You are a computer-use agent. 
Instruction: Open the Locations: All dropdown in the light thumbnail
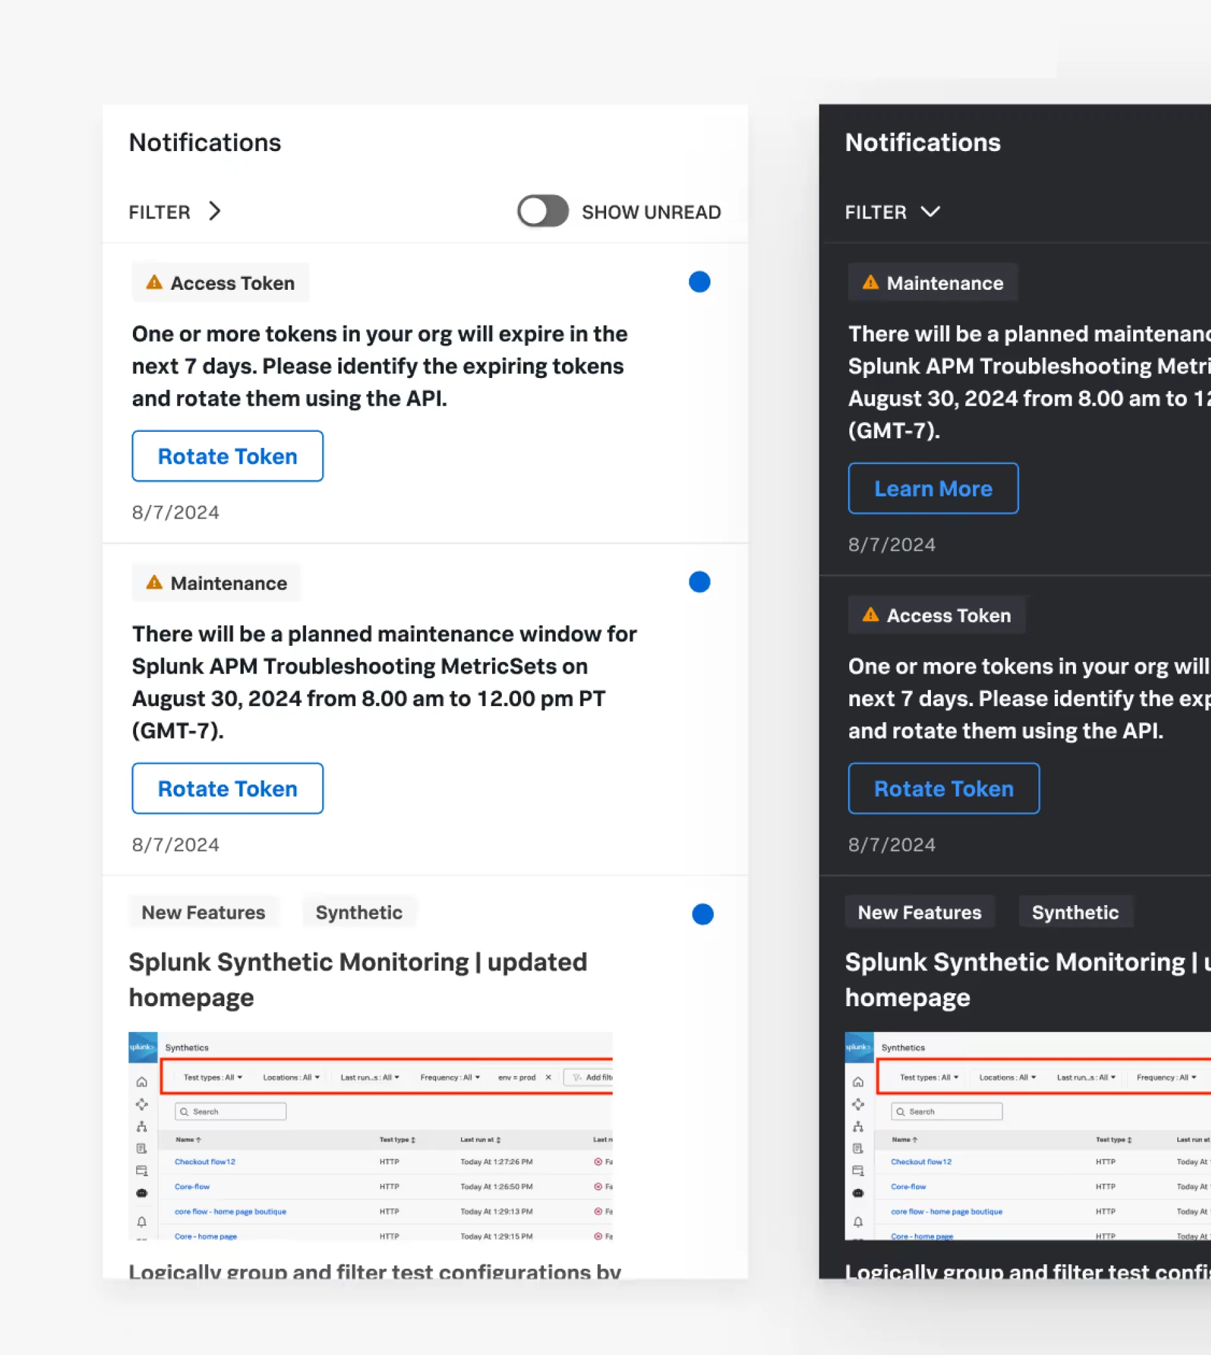(291, 1077)
